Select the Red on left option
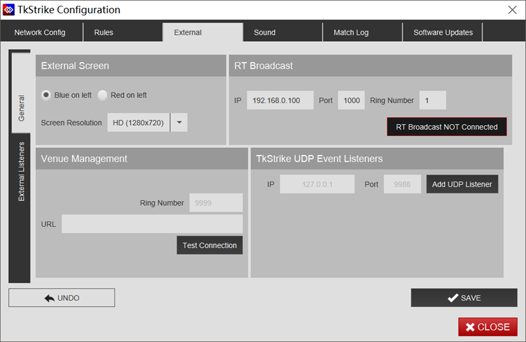526x342 pixels. [x=103, y=95]
